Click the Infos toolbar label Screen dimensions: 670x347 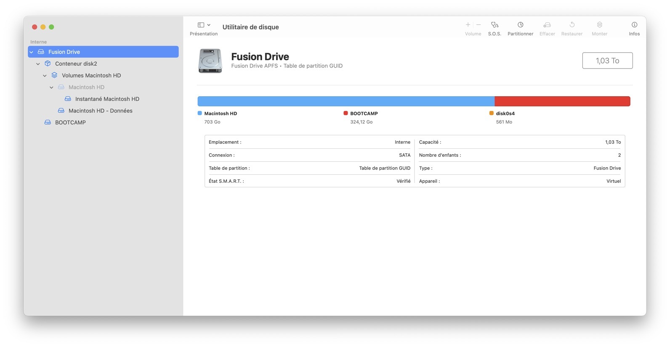[x=634, y=34]
